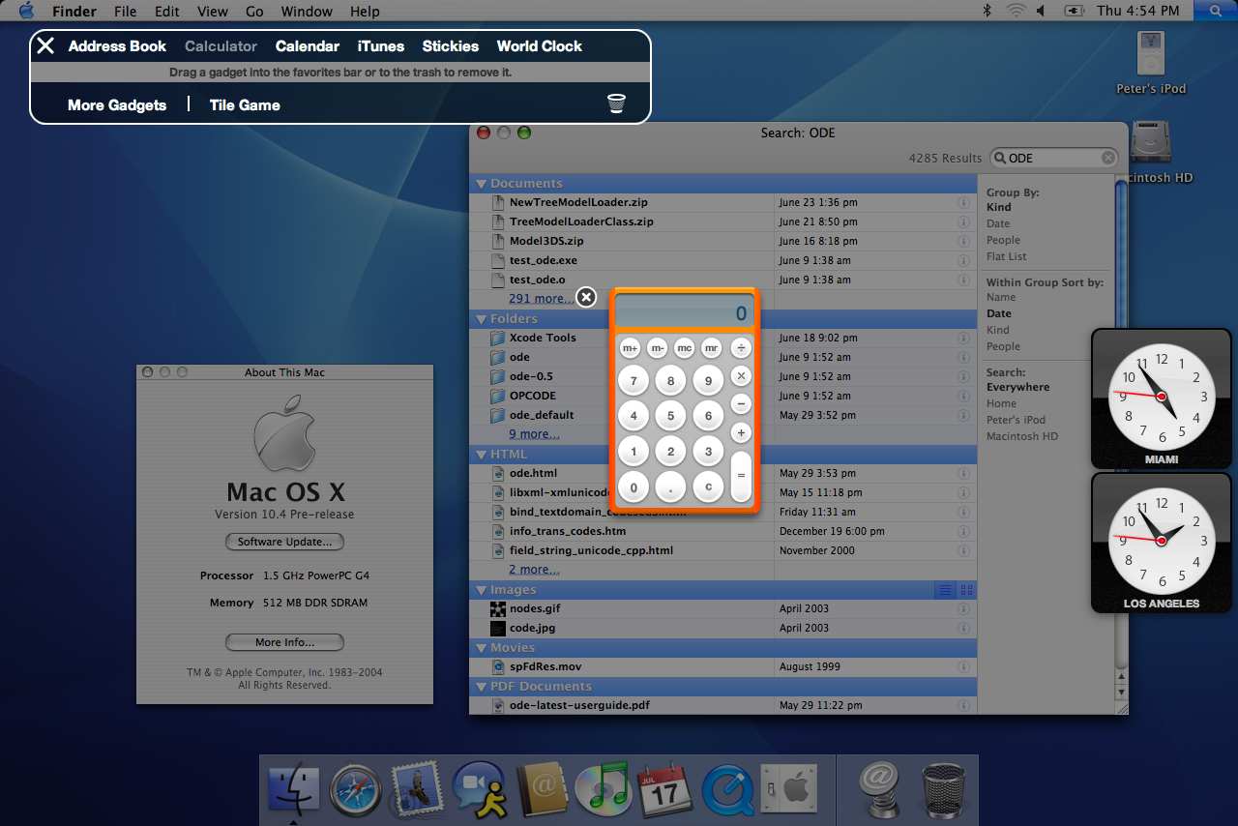Open System Preferences in the Dock
Screen dimensions: 1238x826
click(x=787, y=790)
